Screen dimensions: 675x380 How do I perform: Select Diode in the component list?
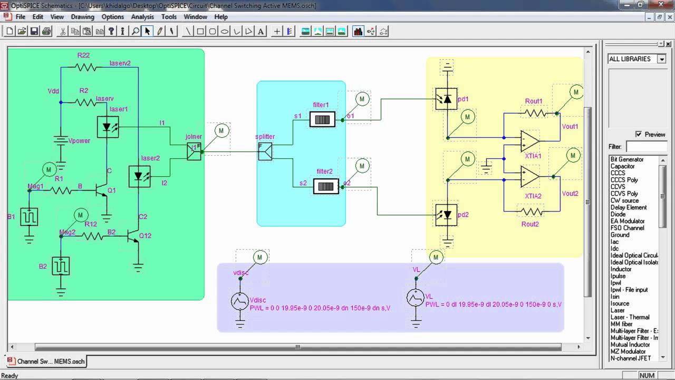(618, 214)
